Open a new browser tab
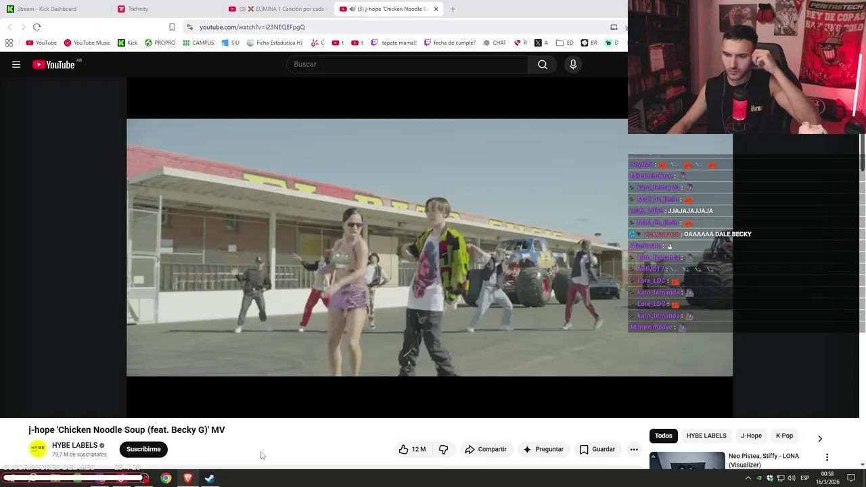Viewport: 866px width, 487px height. click(453, 9)
